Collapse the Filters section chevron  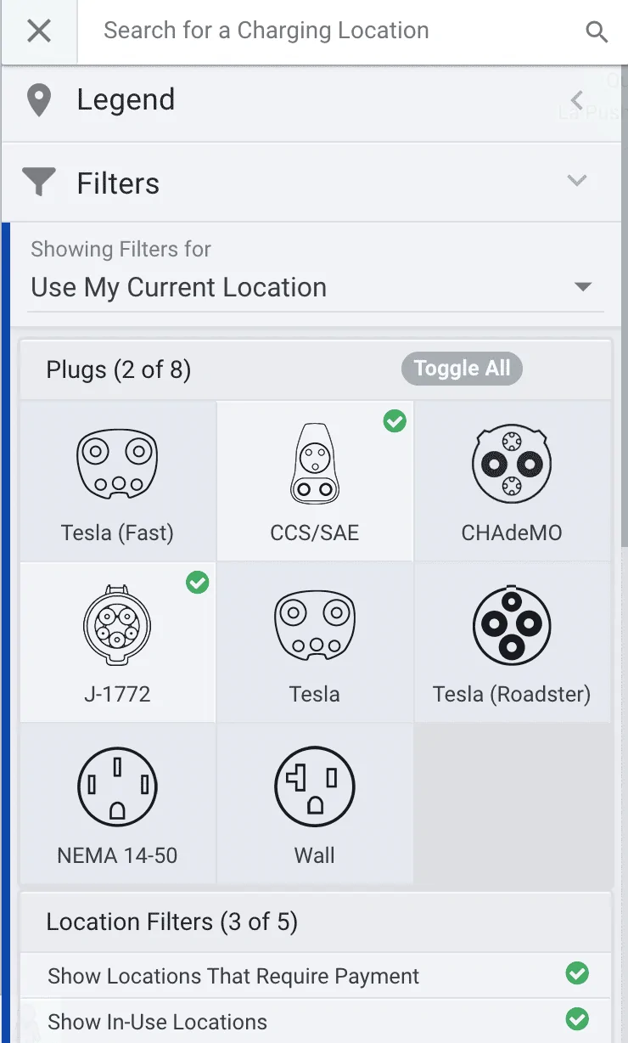[x=577, y=181]
